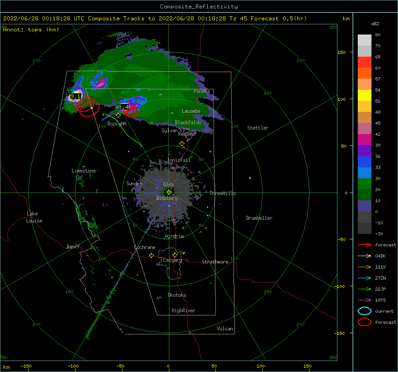This screenshot has height=372, width=398.
Task: Click the red forecast arrow in legend
Action: [x=364, y=245]
